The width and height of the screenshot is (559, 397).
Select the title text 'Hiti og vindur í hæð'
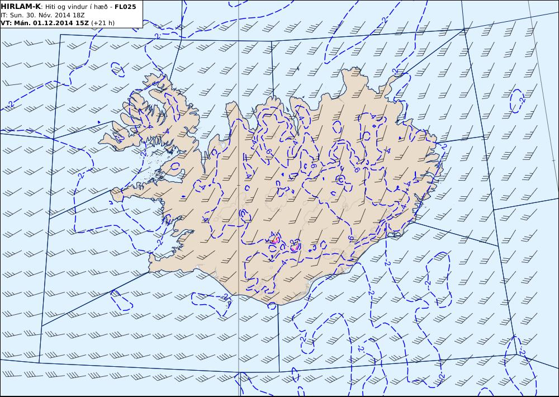point(76,7)
